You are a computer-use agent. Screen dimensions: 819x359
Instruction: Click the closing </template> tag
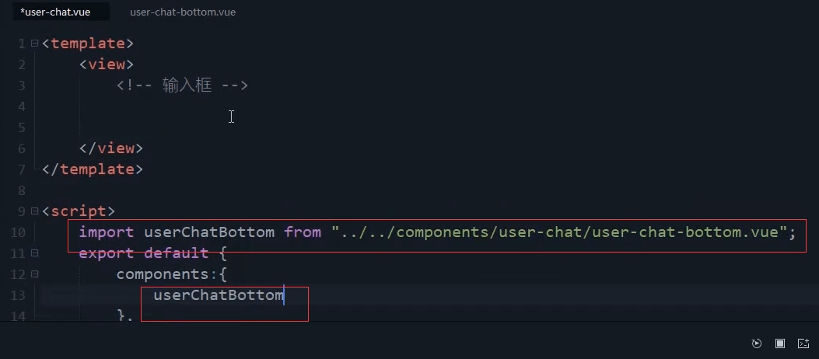tap(92, 169)
